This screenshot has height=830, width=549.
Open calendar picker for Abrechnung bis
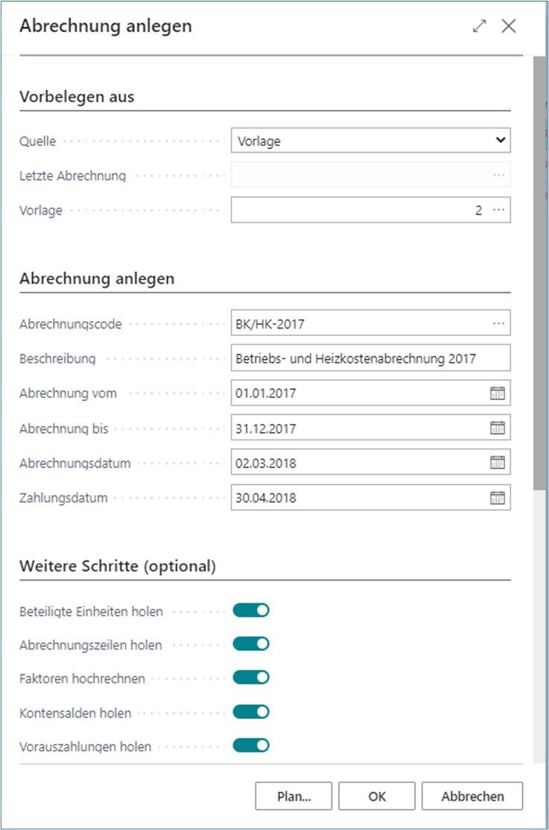point(497,428)
